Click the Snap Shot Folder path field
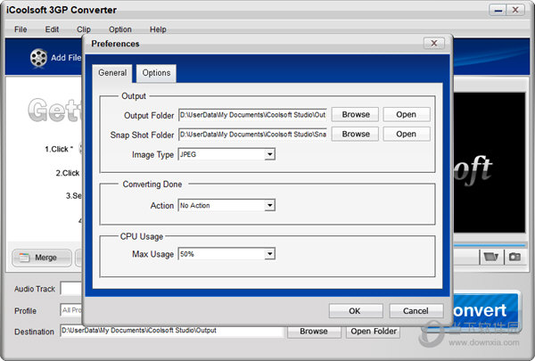 point(252,135)
